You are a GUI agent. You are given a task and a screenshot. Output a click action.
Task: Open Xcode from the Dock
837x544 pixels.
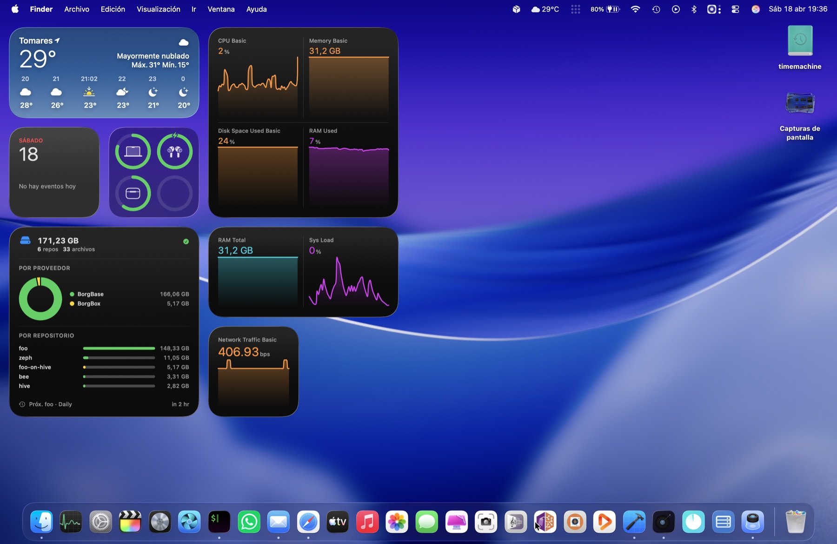(634, 522)
